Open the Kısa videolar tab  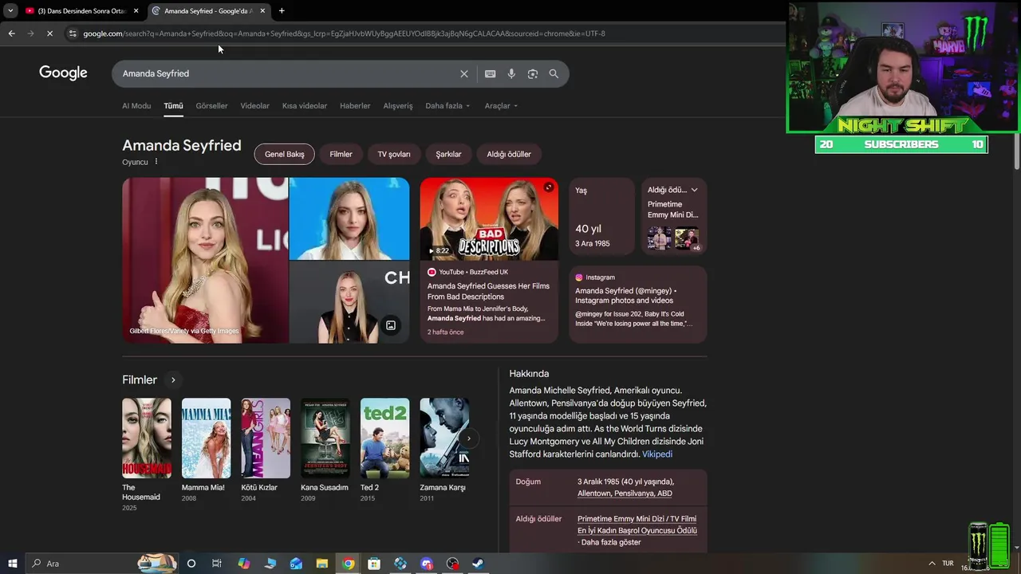coord(305,105)
